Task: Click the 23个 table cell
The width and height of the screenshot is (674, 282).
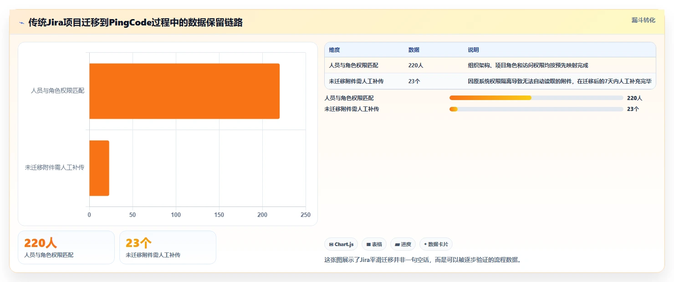Action: pyautogui.click(x=414, y=81)
